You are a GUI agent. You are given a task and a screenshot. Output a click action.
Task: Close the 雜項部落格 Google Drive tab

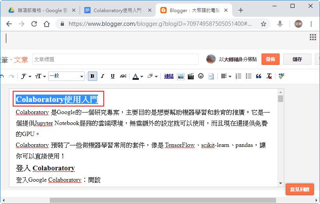pos(74,10)
